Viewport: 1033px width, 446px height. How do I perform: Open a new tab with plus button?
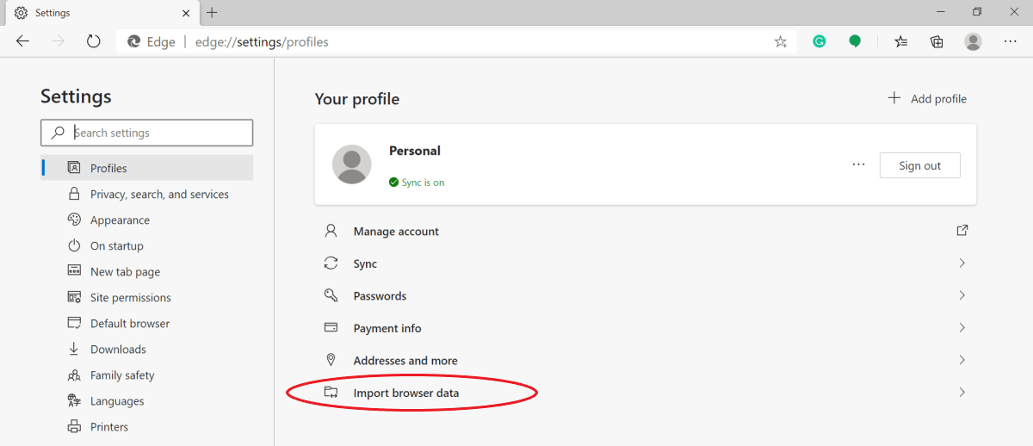pyautogui.click(x=212, y=12)
